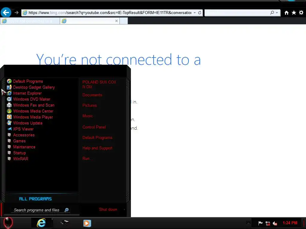The image size is (306, 229).
Task: Open Control Panel
Action: [x=94, y=127]
